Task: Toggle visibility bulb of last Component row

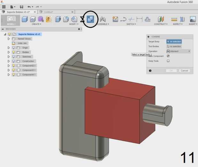Action: tap(13, 75)
